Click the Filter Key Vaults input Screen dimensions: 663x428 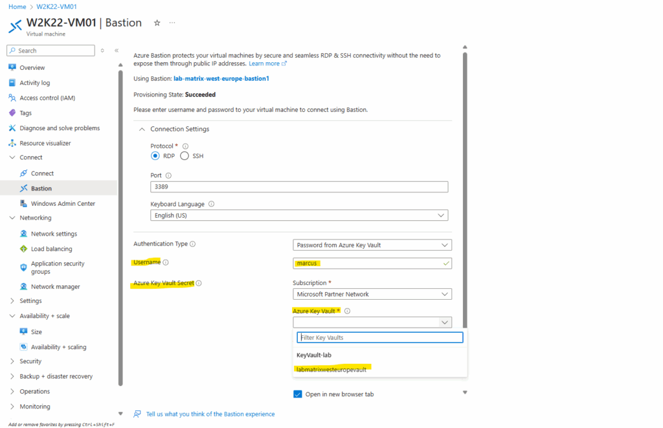[379, 337]
